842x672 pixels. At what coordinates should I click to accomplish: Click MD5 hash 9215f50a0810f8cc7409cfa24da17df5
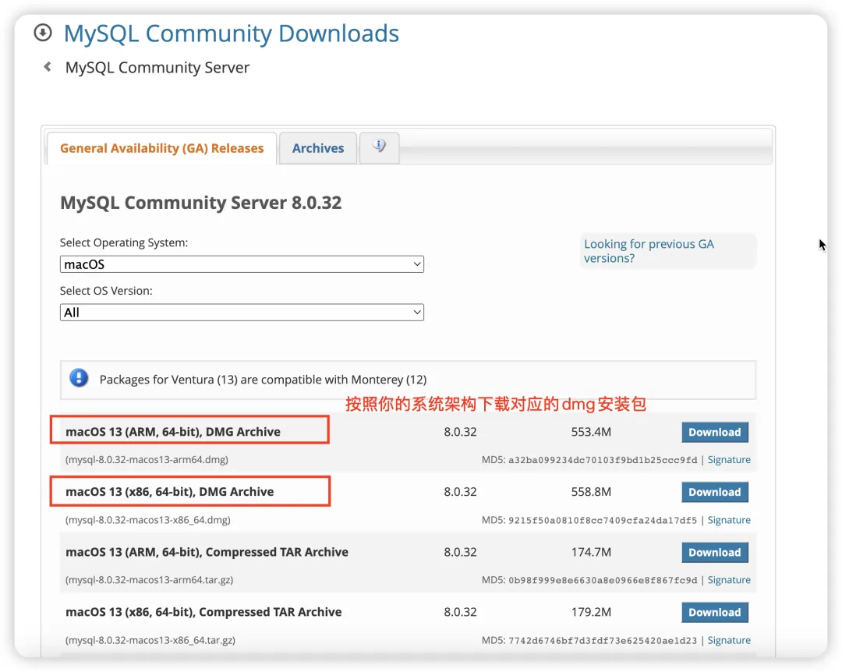(x=603, y=520)
